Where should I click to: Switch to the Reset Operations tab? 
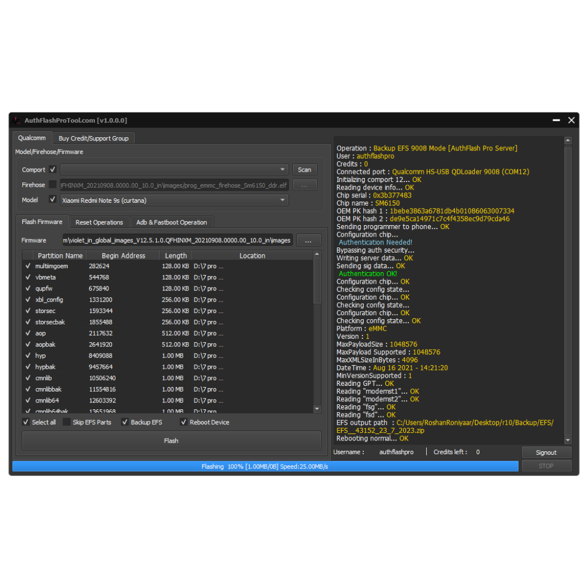[x=99, y=222]
